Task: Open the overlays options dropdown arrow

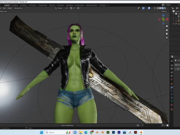Action: (151, 8)
